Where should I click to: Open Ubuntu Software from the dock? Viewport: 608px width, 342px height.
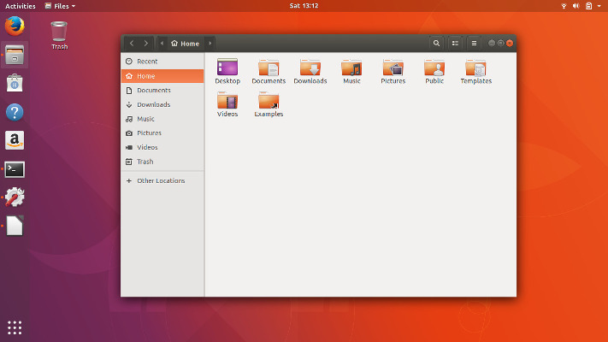[x=15, y=84]
